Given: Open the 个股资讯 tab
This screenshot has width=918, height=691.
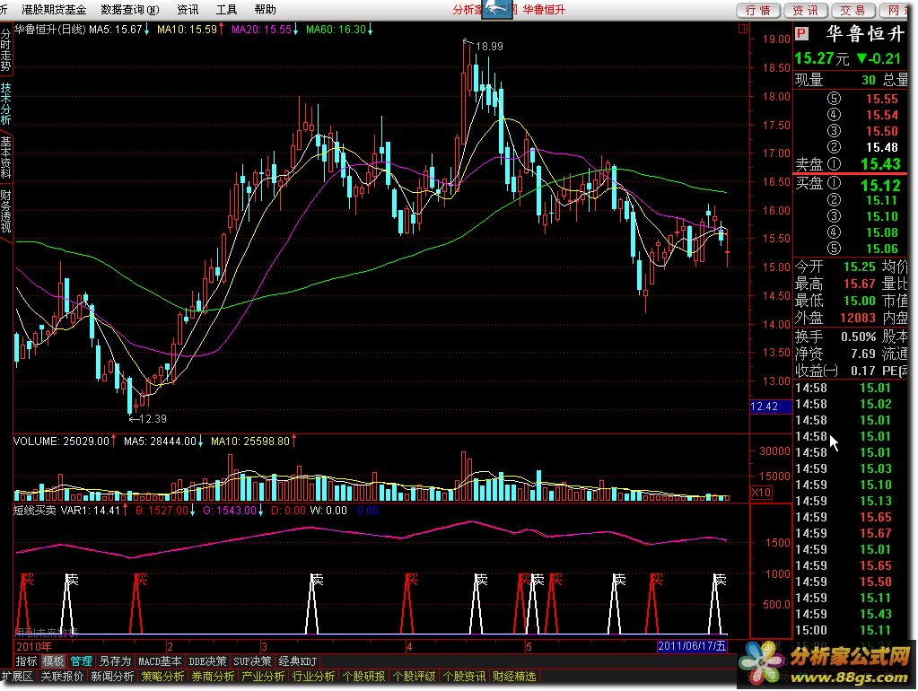Looking at the screenshot, I should 464,677.
